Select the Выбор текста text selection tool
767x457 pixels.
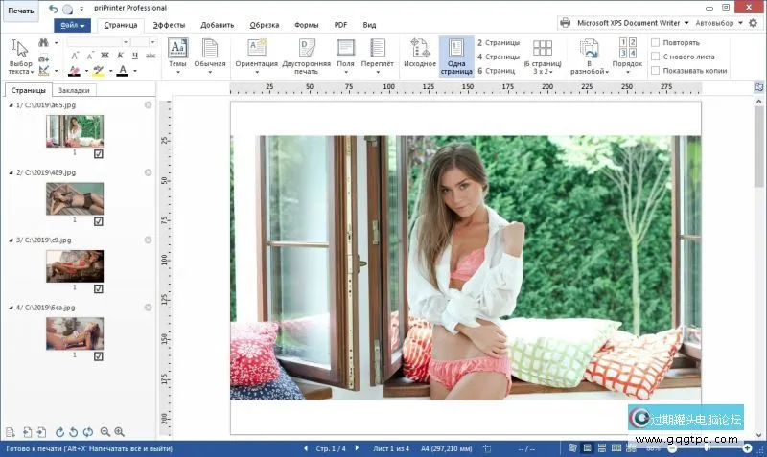[x=20, y=57]
